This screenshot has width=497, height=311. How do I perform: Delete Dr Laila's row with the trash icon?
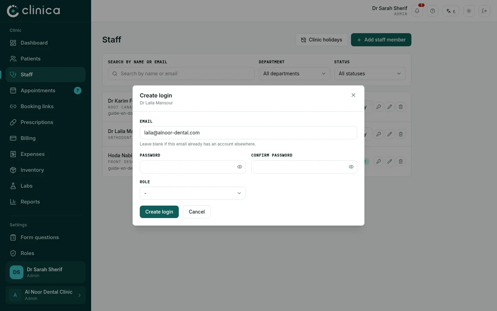point(401,134)
